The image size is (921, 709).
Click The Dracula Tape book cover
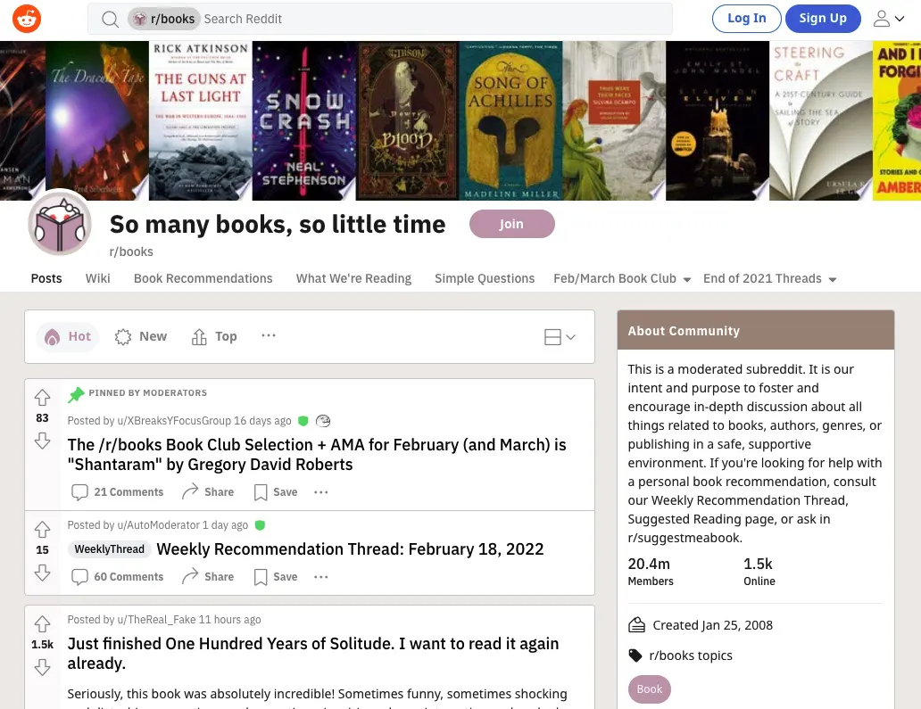tap(97, 121)
